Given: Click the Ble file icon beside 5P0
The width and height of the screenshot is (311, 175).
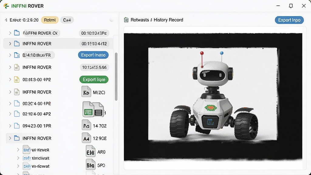Looking at the screenshot, I should [91, 164].
